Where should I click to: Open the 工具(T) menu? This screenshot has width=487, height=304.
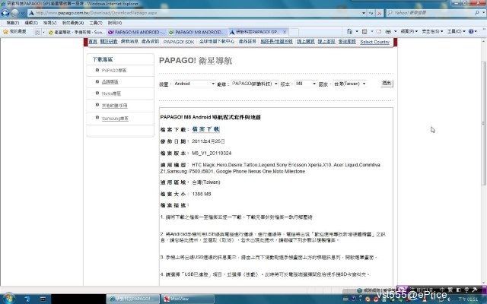click(x=96, y=23)
